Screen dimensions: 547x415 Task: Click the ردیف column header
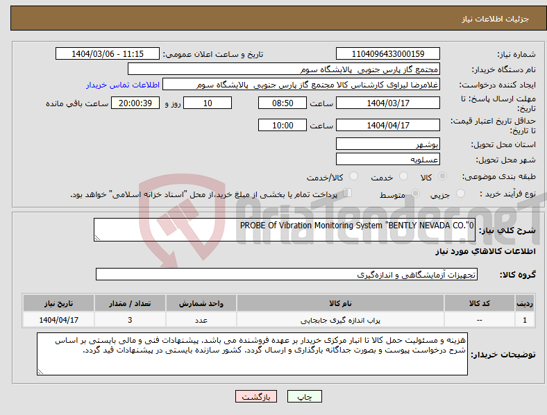[x=525, y=303]
